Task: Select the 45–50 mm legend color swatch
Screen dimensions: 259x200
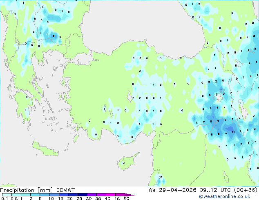Action: click(120, 195)
